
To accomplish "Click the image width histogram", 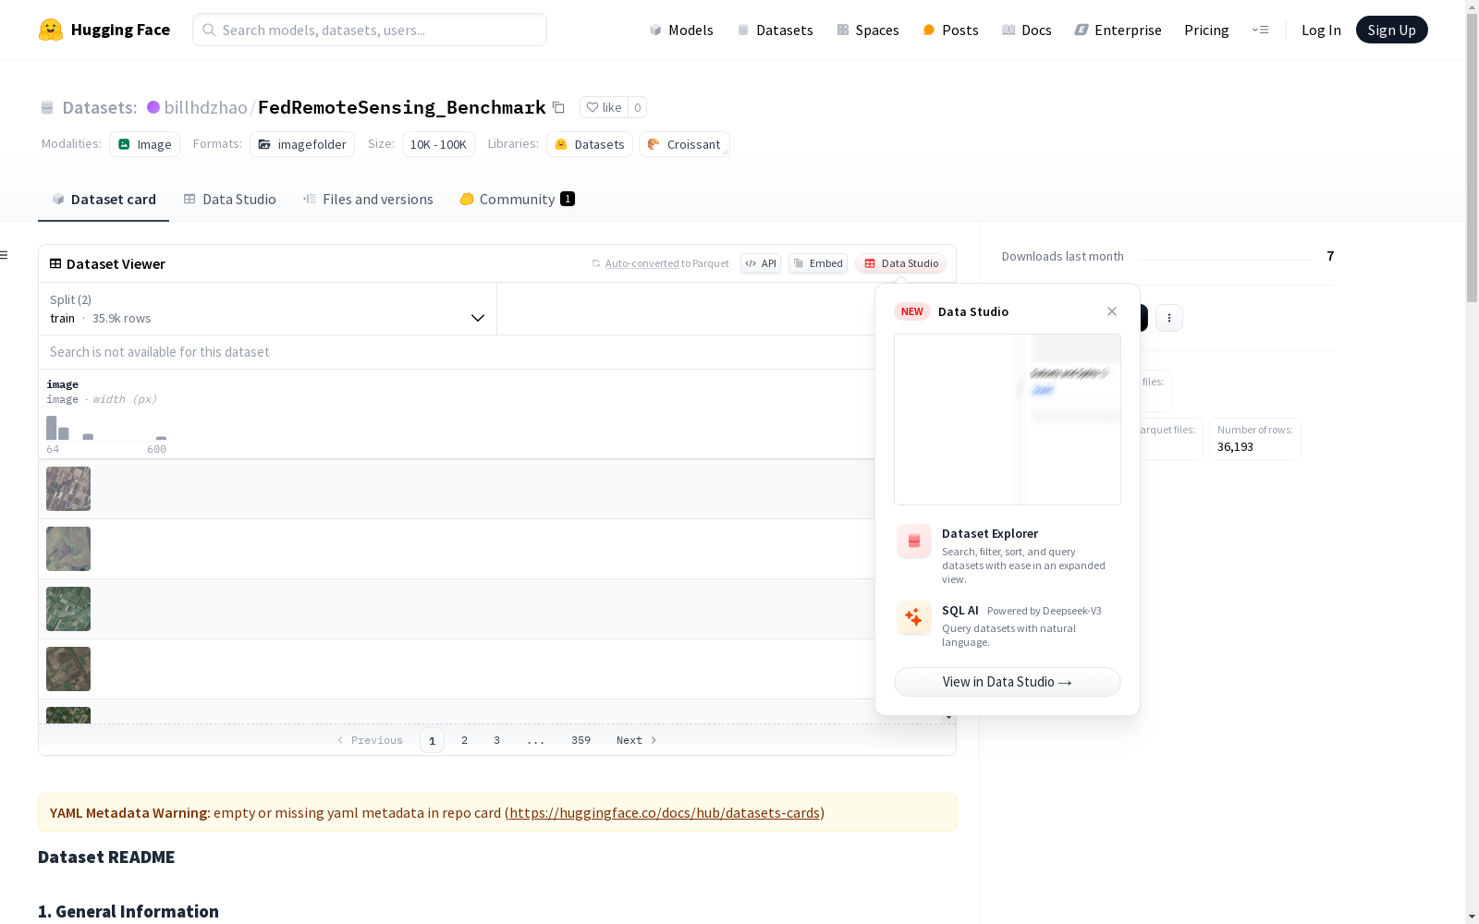I will (x=106, y=428).
